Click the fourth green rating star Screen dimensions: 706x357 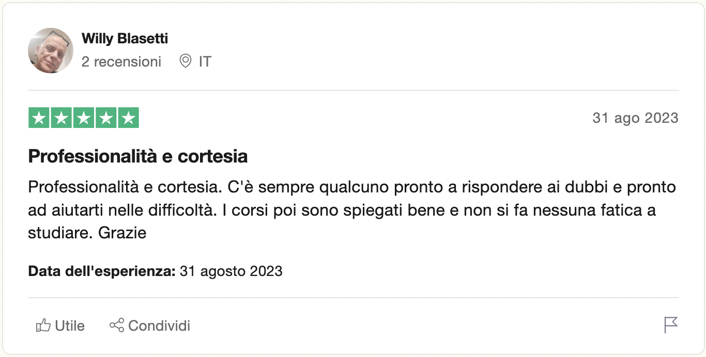106,118
